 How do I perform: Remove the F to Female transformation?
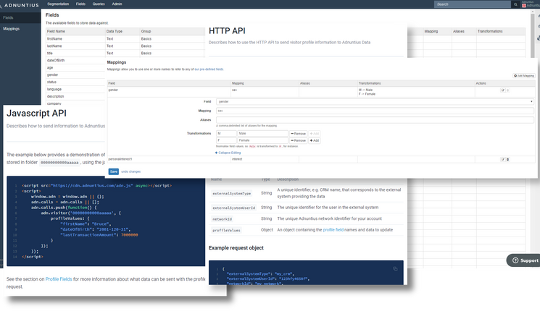pyautogui.click(x=298, y=140)
